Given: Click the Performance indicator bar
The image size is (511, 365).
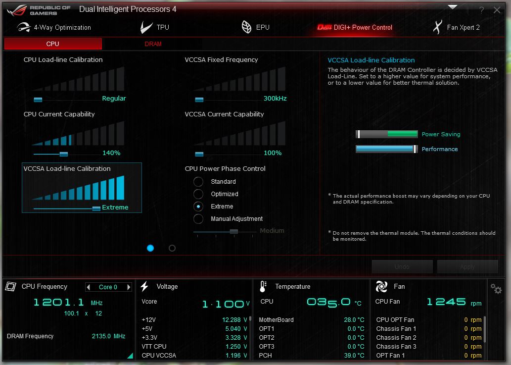Looking at the screenshot, I should pos(387,149).
